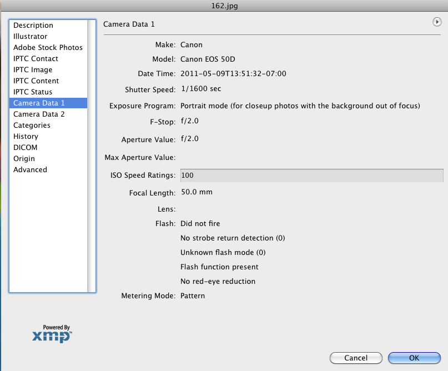Click the Exposure Program Portrait mode text
This screenshot has height=371, width=448.
pyautogui.click(x=300, y=106)
